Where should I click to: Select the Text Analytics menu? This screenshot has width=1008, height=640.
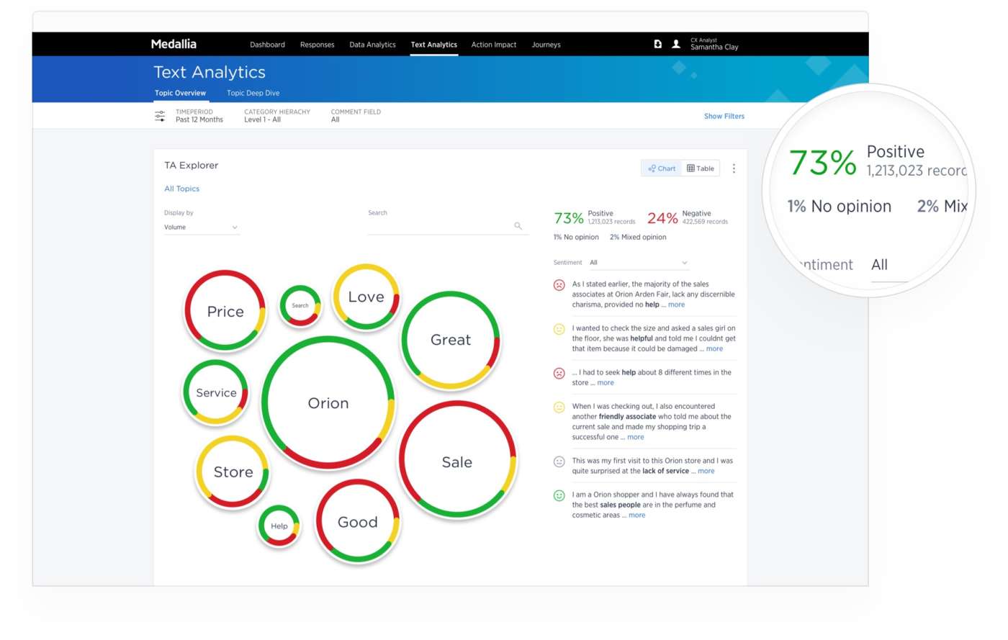[433, 45]
